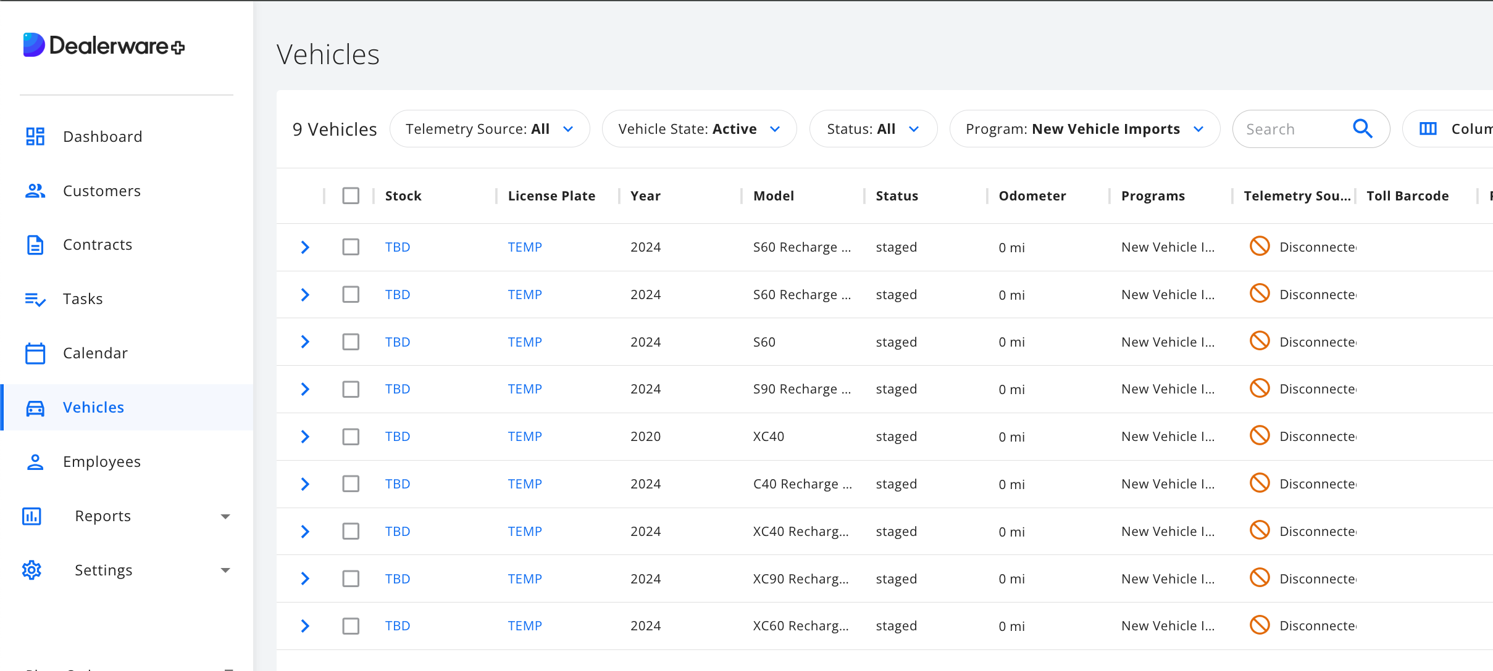Click the Columns layout icon
The image size is (1493, 671).
coord(1428,128)
